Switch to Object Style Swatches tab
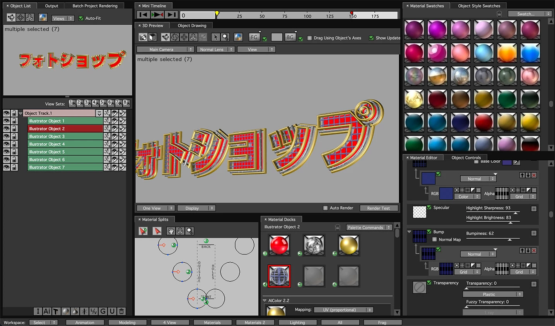Screen dimensions: 555x326 [479, 6]
